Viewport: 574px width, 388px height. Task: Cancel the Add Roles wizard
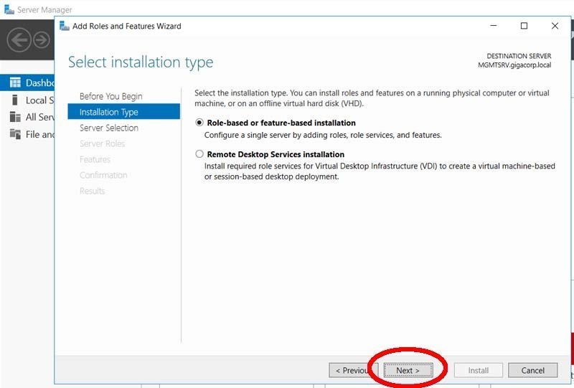tap(532, 371)
